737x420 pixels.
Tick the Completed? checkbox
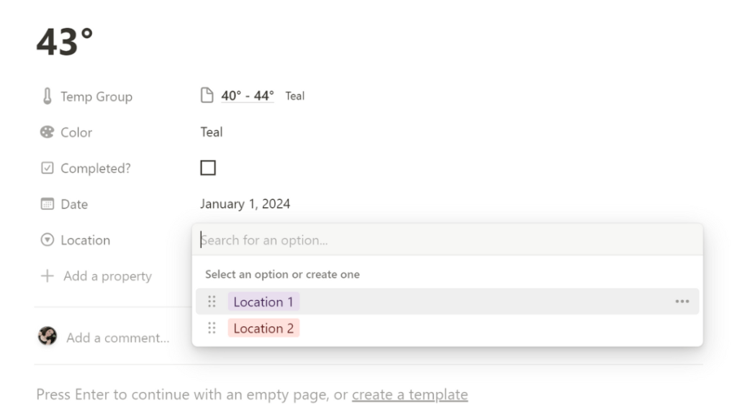coord(208,168)
